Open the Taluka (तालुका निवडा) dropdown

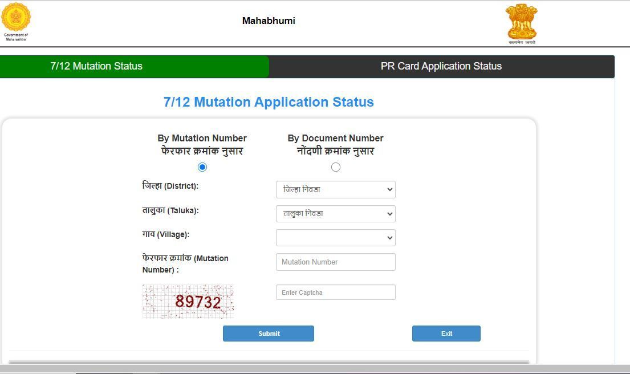[x=335, y=214]
